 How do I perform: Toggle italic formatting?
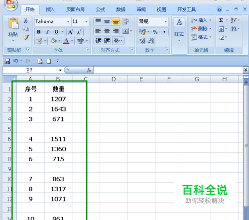(47, 32)
